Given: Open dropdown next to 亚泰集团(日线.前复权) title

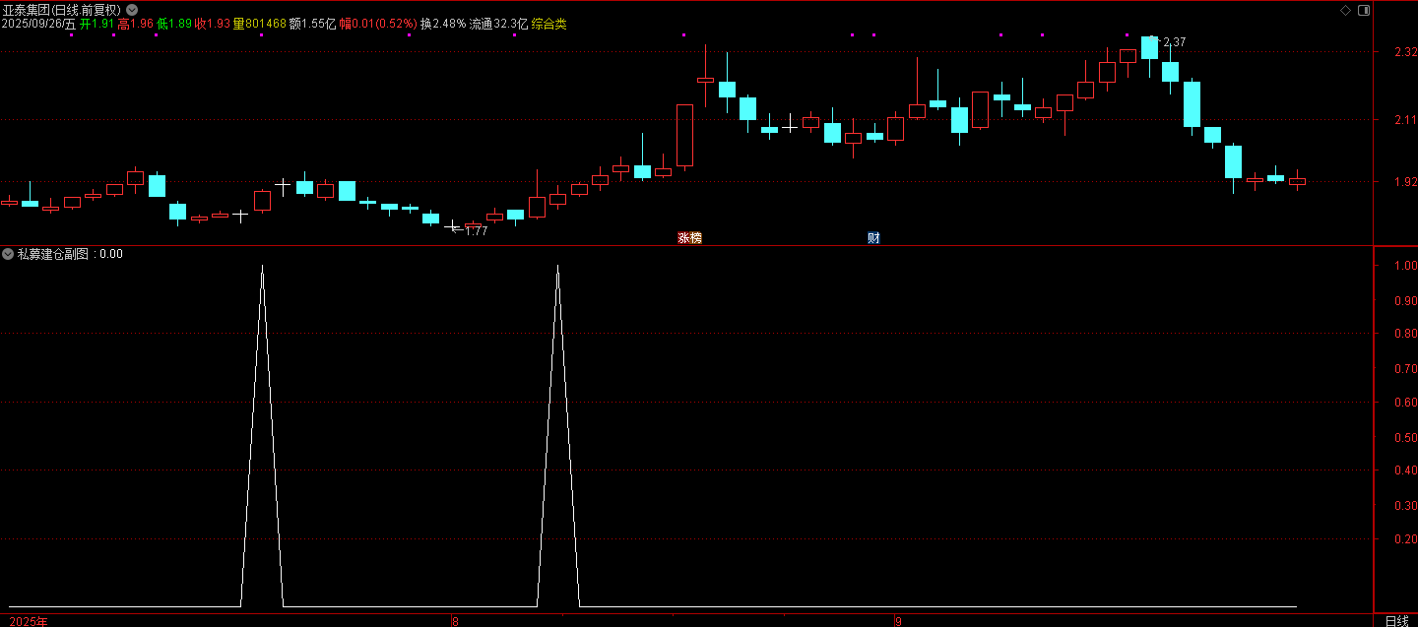Looking at the screenshot, I should tap(132, 10).
